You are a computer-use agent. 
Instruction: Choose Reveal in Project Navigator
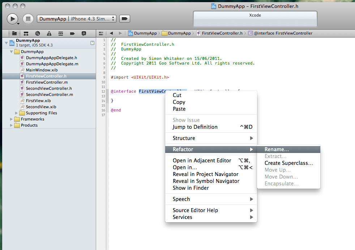(211, 174)
